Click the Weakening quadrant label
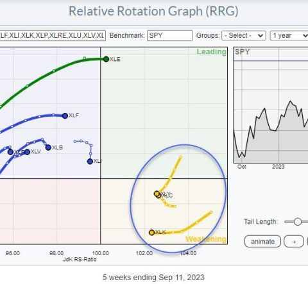 206,239
